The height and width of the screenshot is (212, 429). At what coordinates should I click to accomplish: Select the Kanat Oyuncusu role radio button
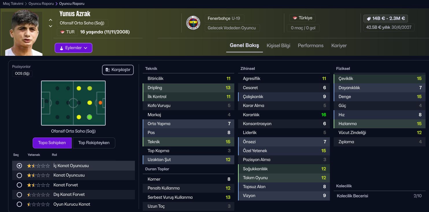(x=19, y=175)
